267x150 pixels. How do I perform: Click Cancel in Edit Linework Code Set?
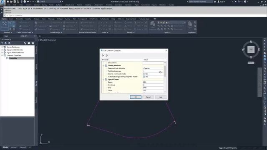(148, 97)
